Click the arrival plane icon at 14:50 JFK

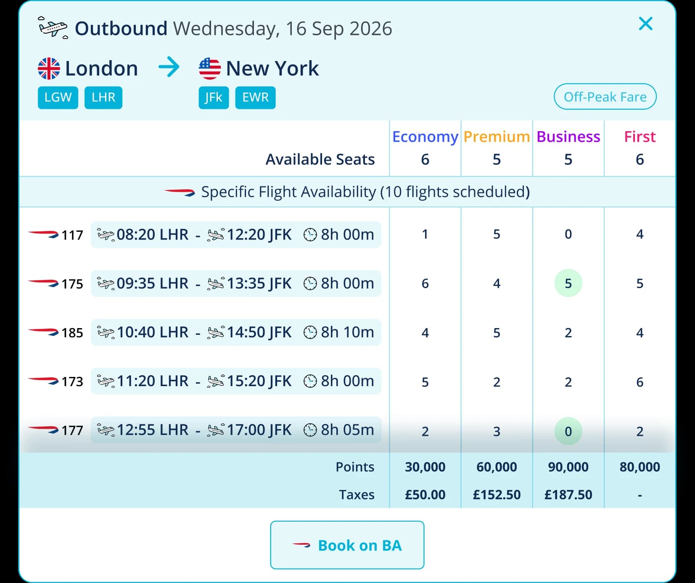coord(216,332)
